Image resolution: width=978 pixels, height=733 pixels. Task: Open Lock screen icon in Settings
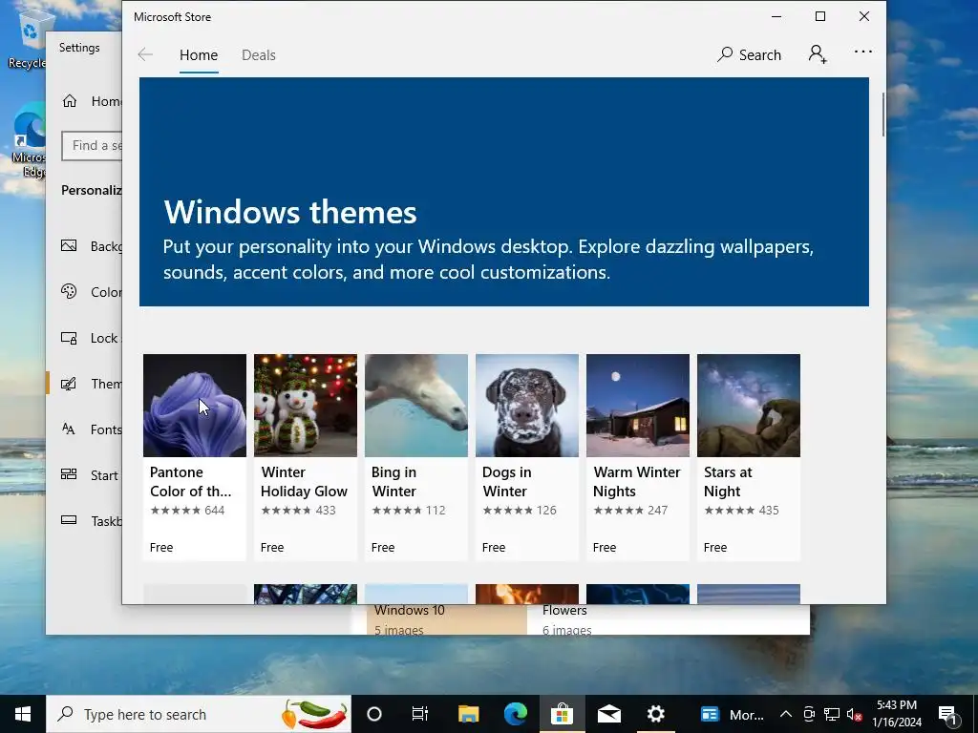tap(69, 338)
